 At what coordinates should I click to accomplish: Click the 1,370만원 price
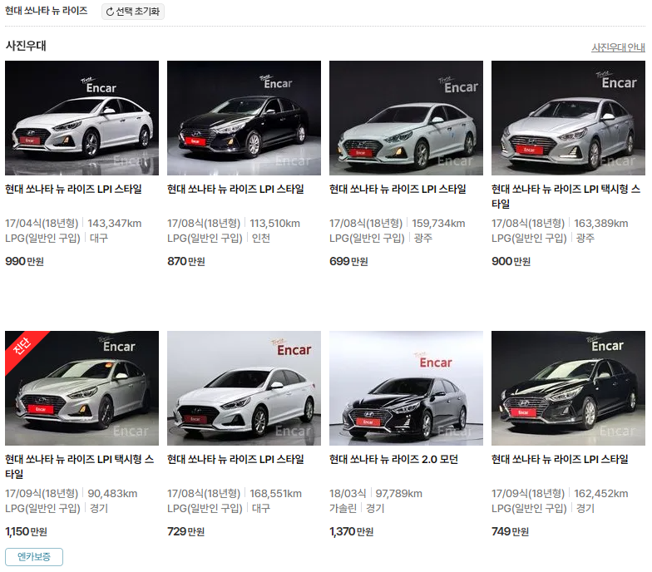point(351,532)
